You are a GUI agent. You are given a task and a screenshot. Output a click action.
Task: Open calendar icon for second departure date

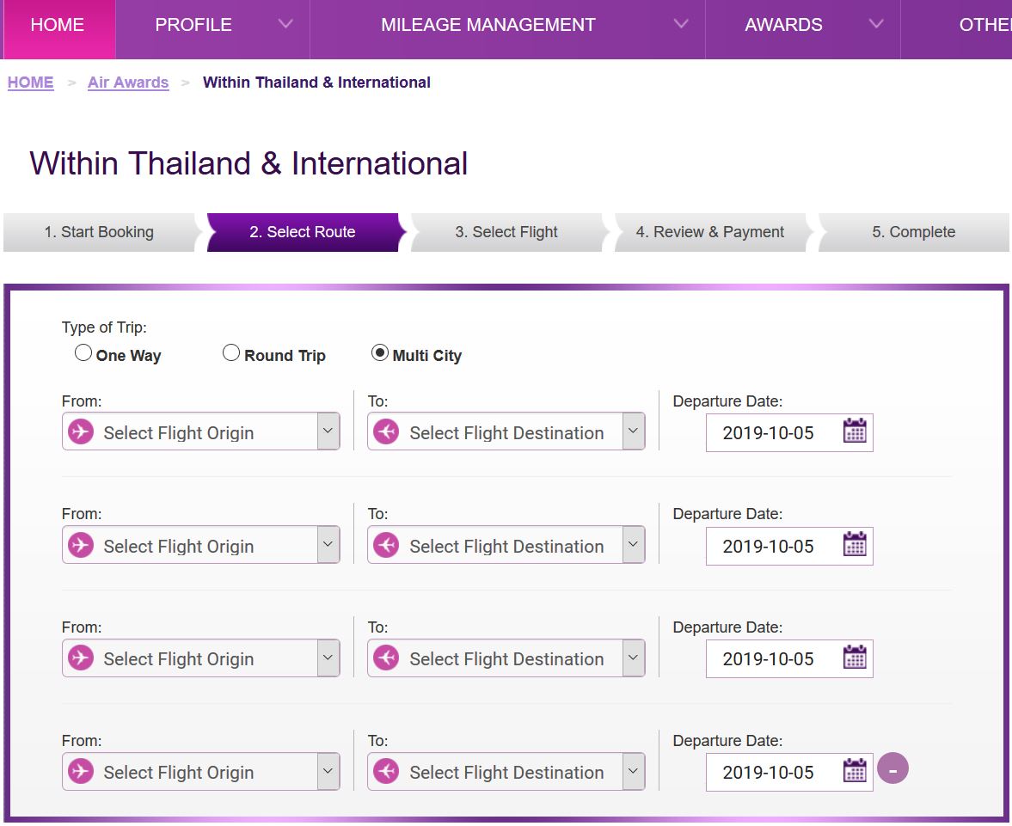pos(855,545)
